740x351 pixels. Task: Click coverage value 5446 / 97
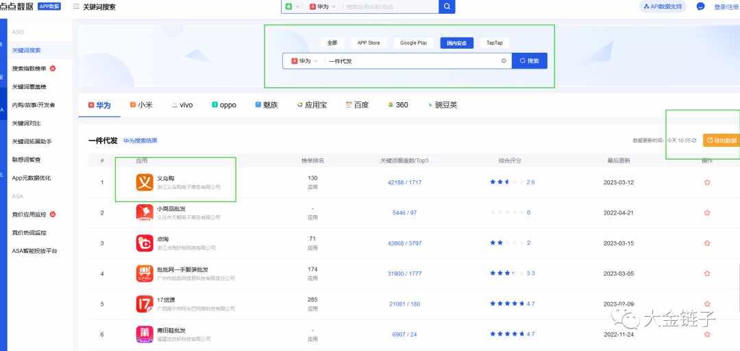404,213
